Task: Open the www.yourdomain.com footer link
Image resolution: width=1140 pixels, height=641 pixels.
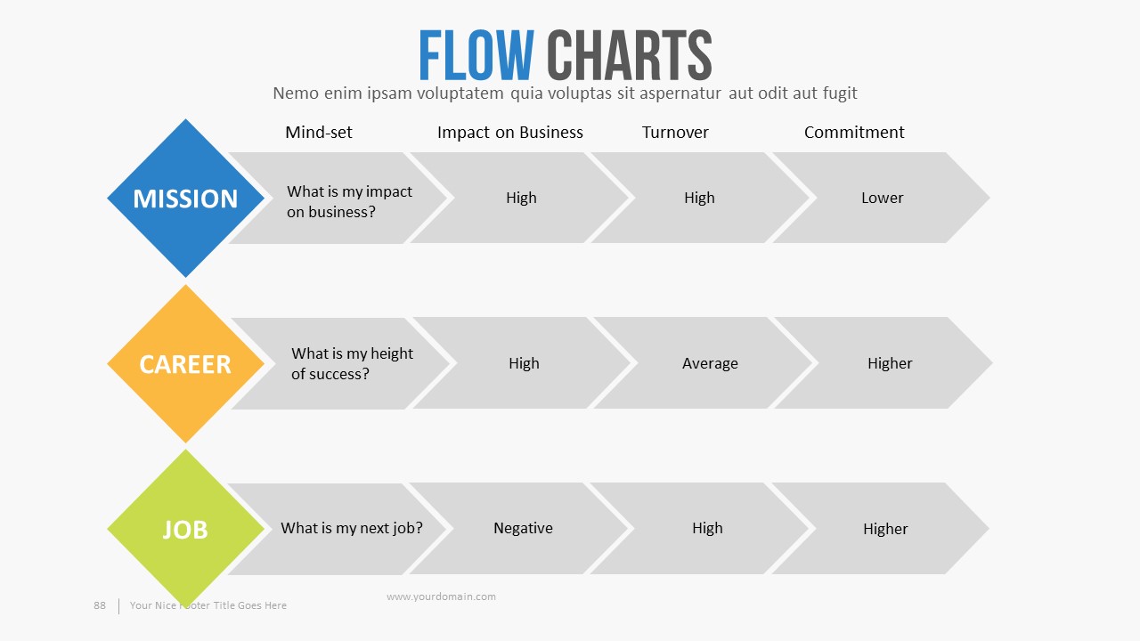Action: tap(441, 596)
